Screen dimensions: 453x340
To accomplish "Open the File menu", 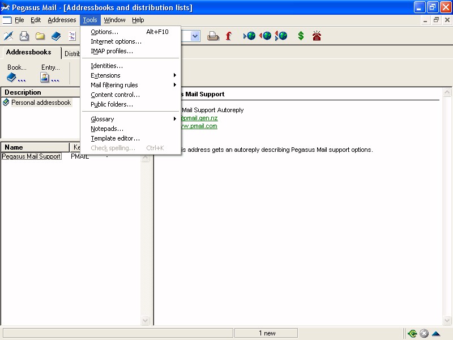I will pyautogui.click(x=19, y=20).
